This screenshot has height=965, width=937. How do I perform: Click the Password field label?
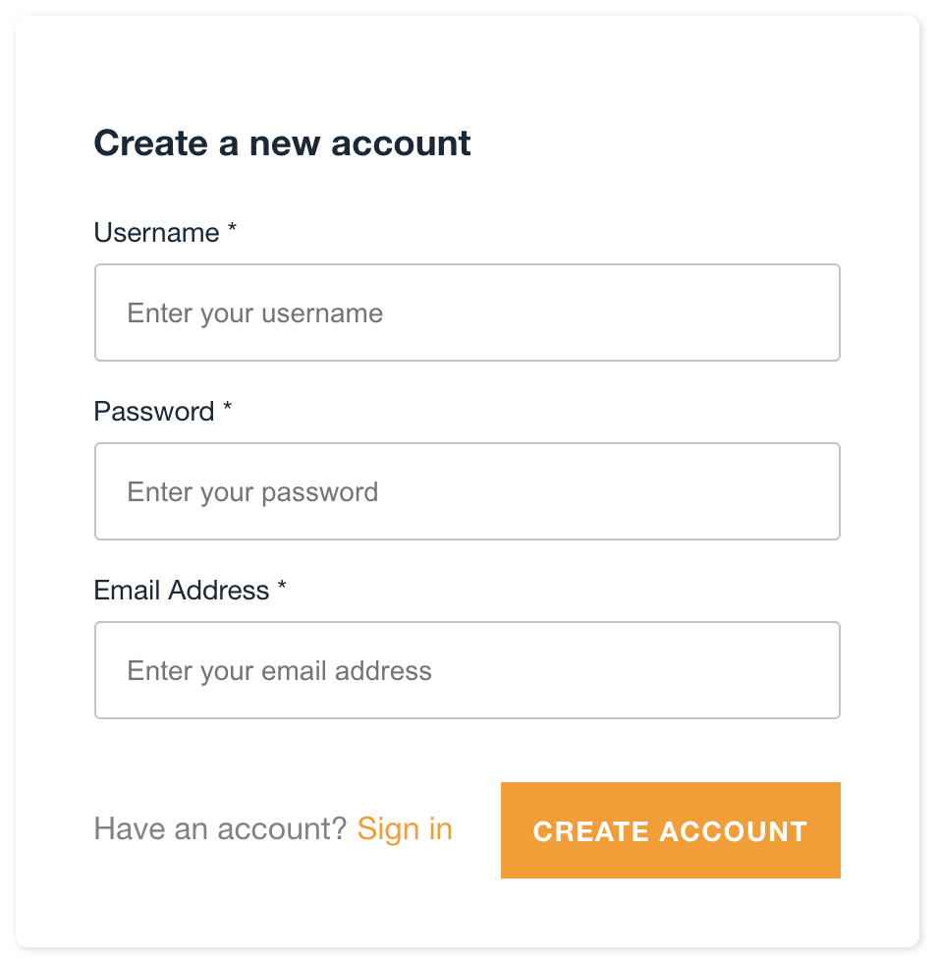tap(153, 411)
